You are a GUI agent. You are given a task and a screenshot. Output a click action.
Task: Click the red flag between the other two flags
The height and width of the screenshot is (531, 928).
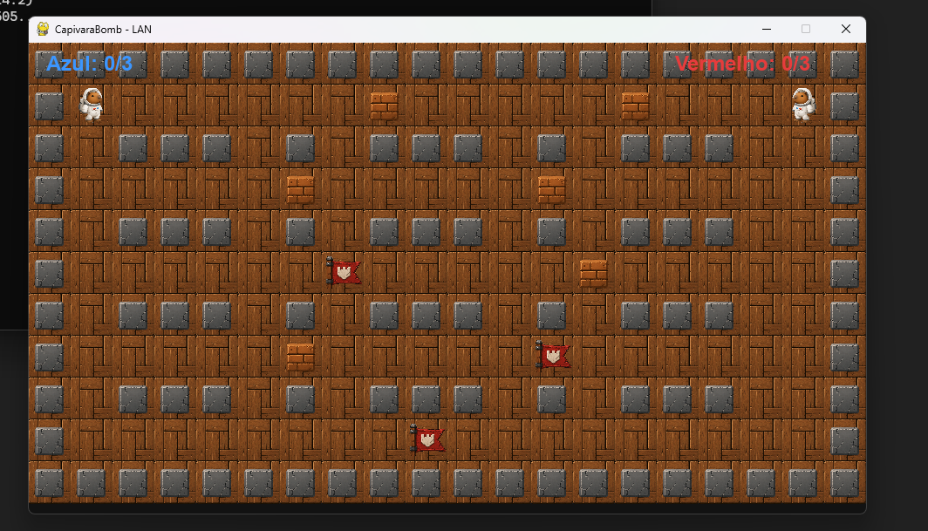coord(553,355)
